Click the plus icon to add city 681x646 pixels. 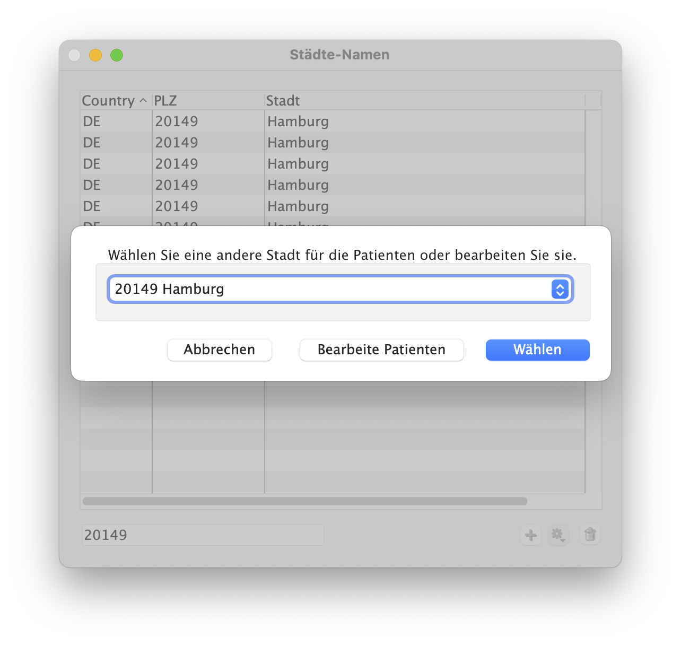(531, 535)
